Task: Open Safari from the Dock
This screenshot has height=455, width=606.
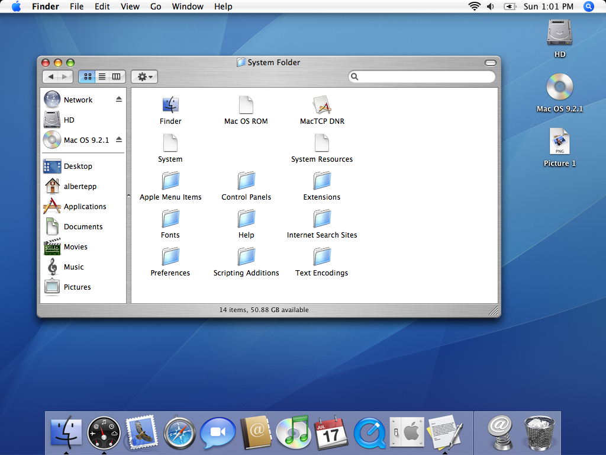Action: (x=179, y=432)
